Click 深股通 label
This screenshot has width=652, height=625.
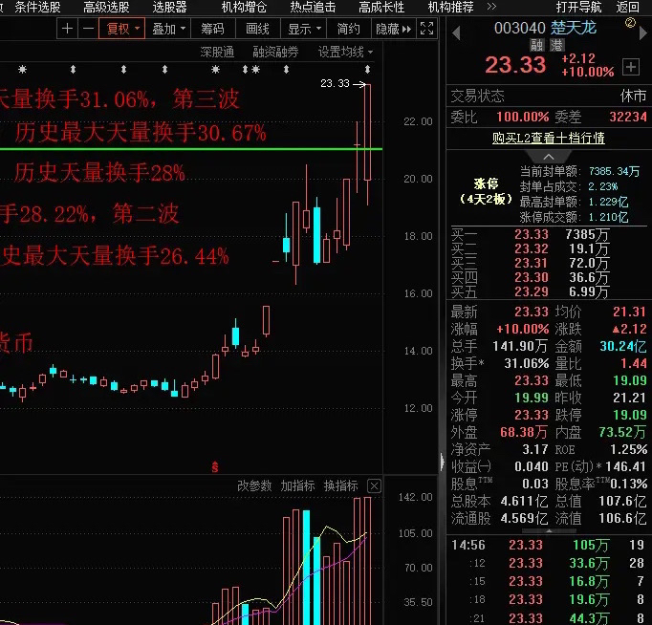coord(217,52)
